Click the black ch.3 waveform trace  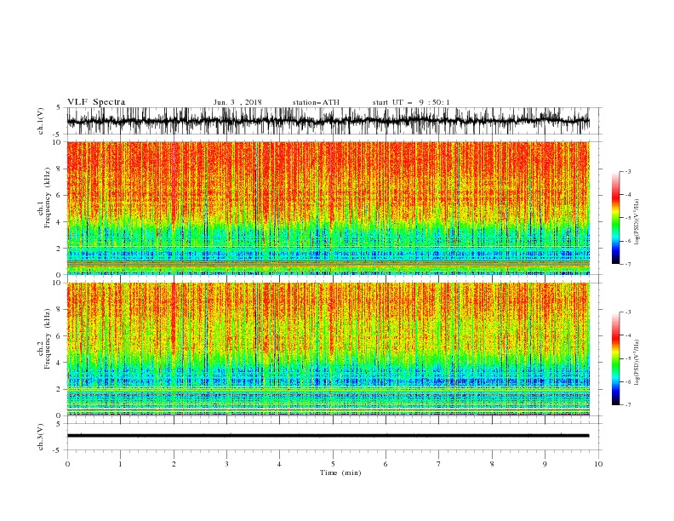point(328,436)
